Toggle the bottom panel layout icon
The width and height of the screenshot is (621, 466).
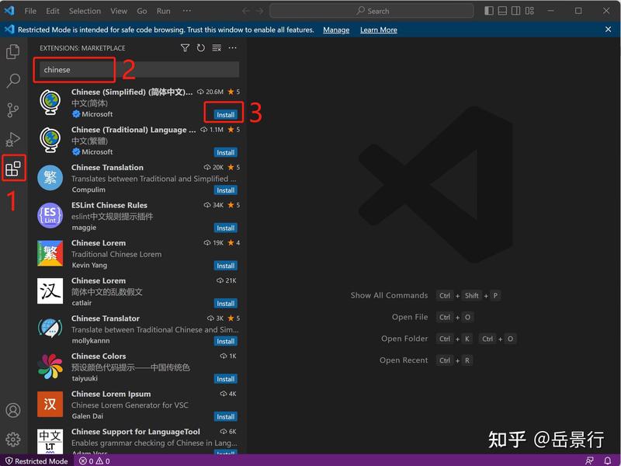coord(502,11)
